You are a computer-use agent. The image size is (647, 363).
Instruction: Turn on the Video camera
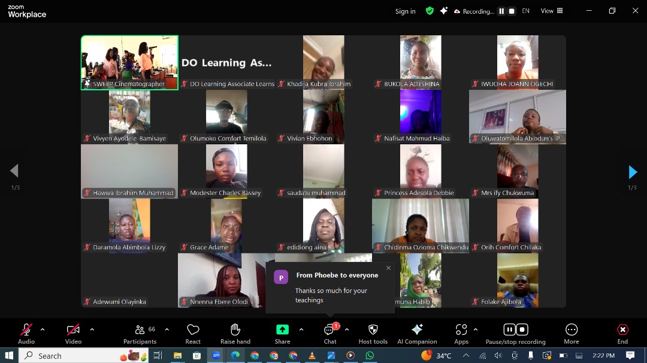[x=73, y=330]
